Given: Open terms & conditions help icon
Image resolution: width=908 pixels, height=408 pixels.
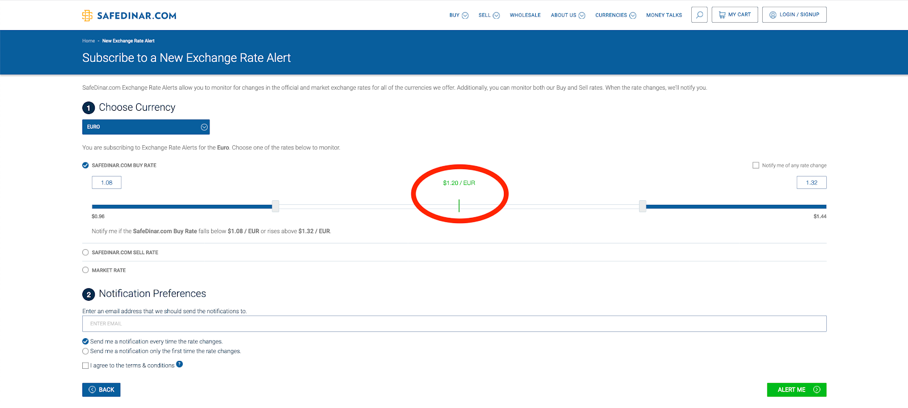Looking at the screenshot, I should 179,364.
